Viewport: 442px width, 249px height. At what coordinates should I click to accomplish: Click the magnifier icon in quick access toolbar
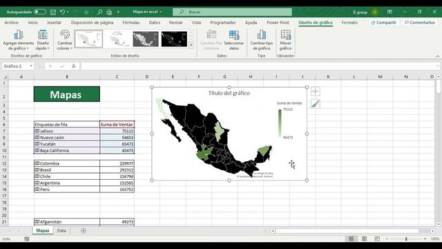pos(99,12)
